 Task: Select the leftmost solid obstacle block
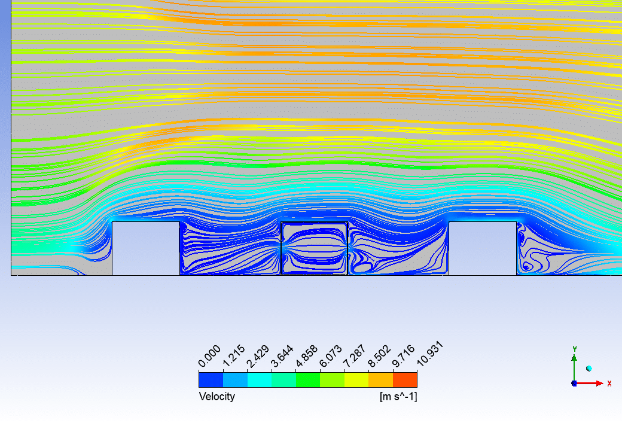coord(145,248)
